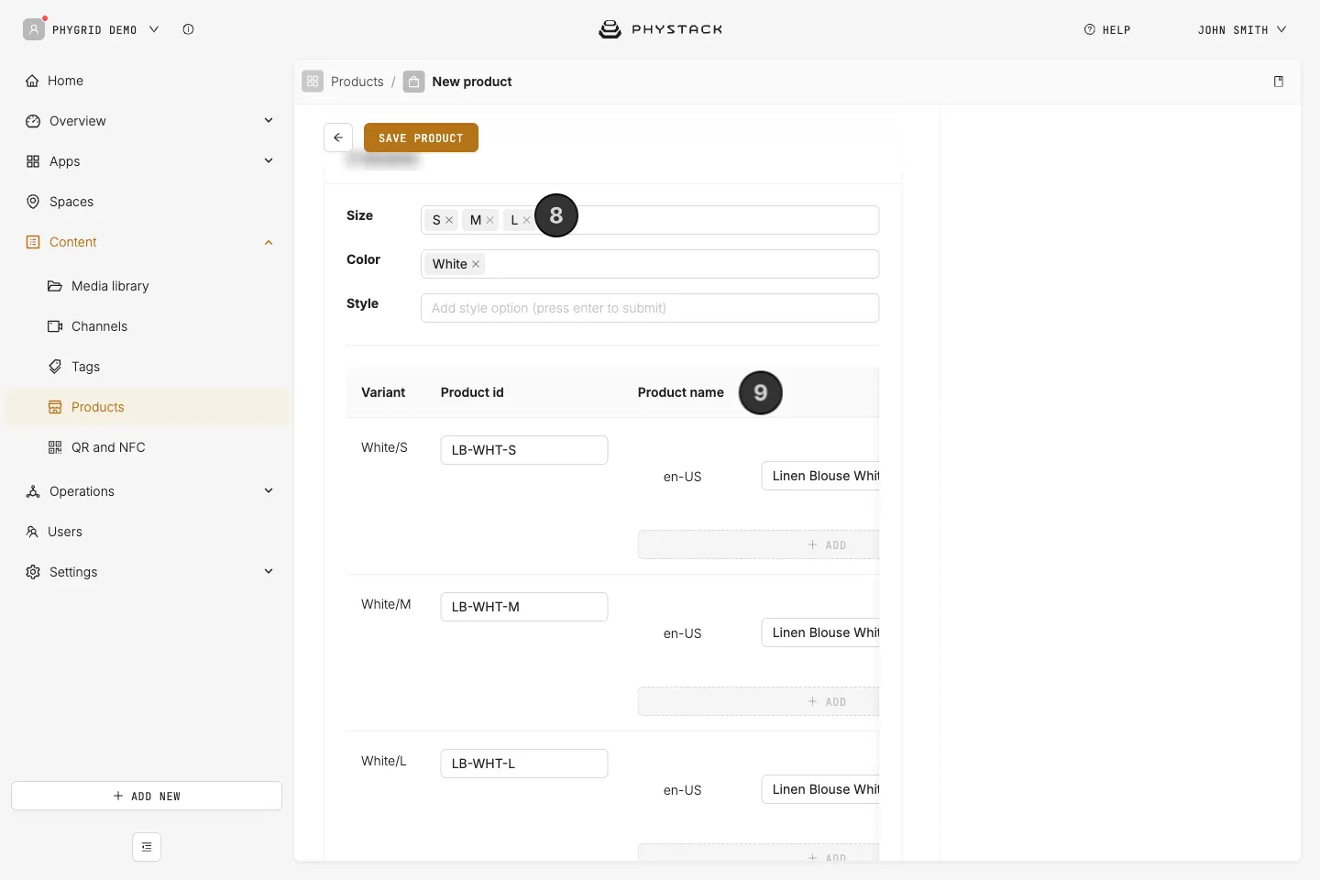Expand the Settings menu section
Image resolution: width=1320 pixels, height=880 pixels.
tap(269, 571)
